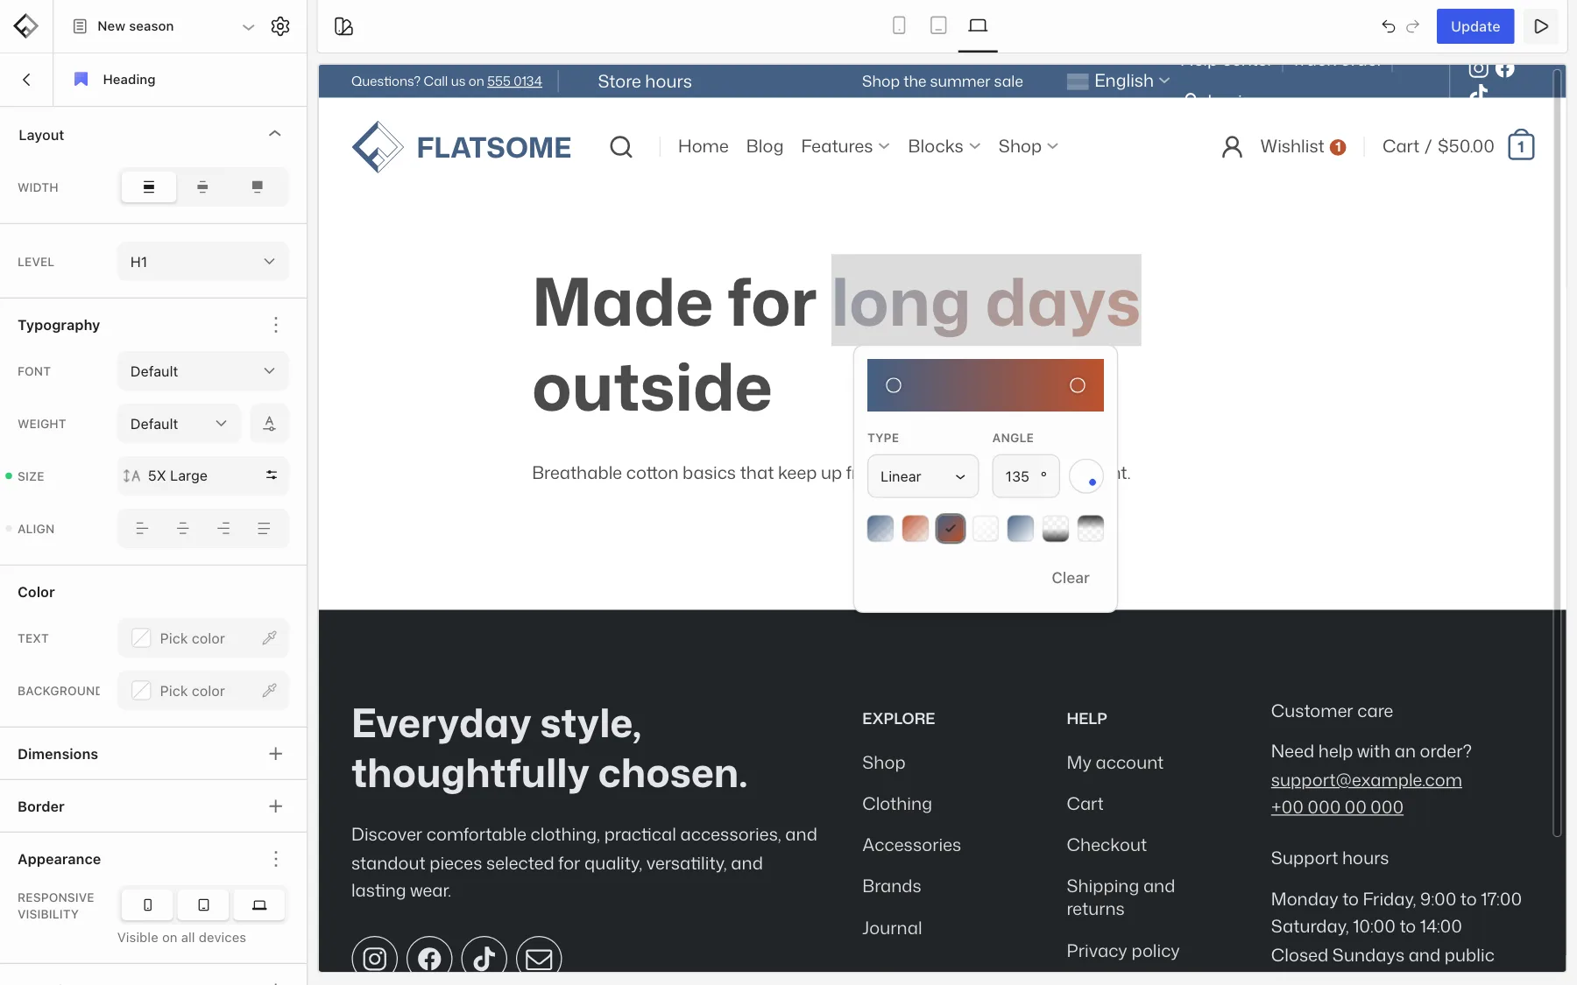This screenshot has height=985, width=1577.
Task: Clear the gradient
Action: (x=1070, y=578)
